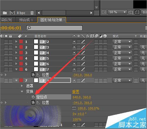This screenshot has height=129, width=147.
Task: Toggle 定位点 stopwatch keyframing
Action: [33, 97]
